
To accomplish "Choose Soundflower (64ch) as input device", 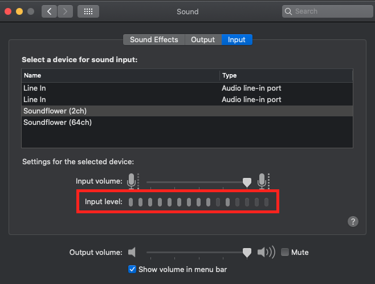I will (x=187, y=123).
